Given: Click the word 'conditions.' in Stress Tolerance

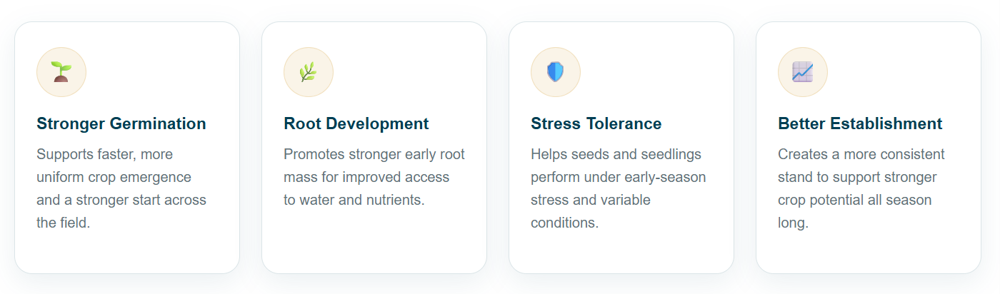Looking at the screenshot, I should click(564, 223).
